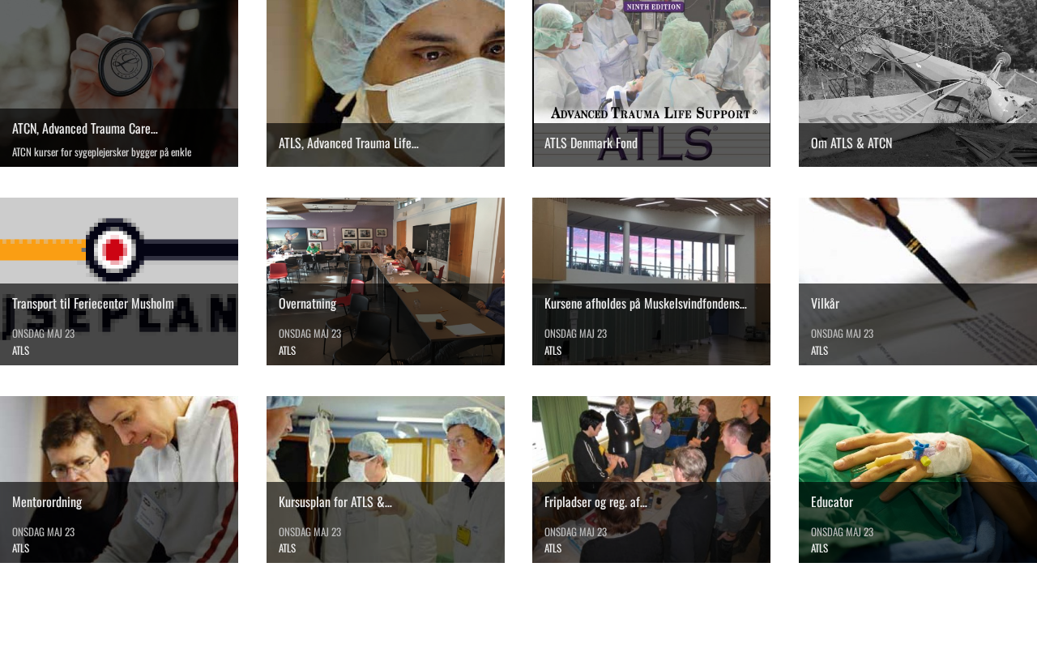The height and width of the screenshot is (648, 1037).
Task: Open Kursusplan for ATLS & article
Action: [335, 501]
